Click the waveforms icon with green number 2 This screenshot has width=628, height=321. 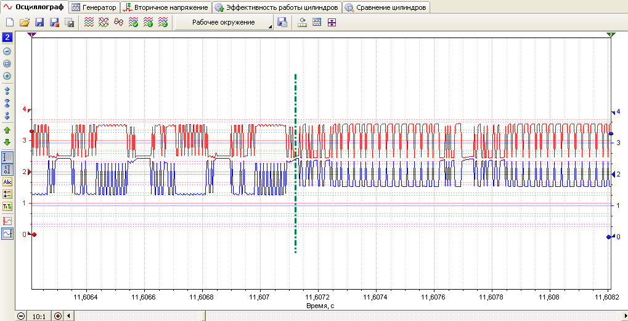click(x=163, y=22)
